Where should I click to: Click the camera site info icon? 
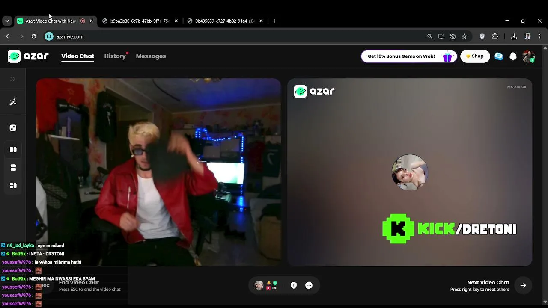(49, 36)
